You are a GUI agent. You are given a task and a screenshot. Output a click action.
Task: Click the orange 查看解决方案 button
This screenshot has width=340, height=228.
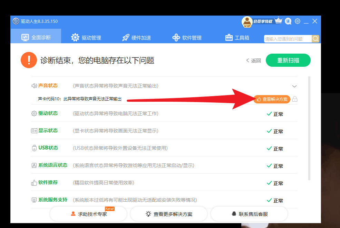click(272, 99)
